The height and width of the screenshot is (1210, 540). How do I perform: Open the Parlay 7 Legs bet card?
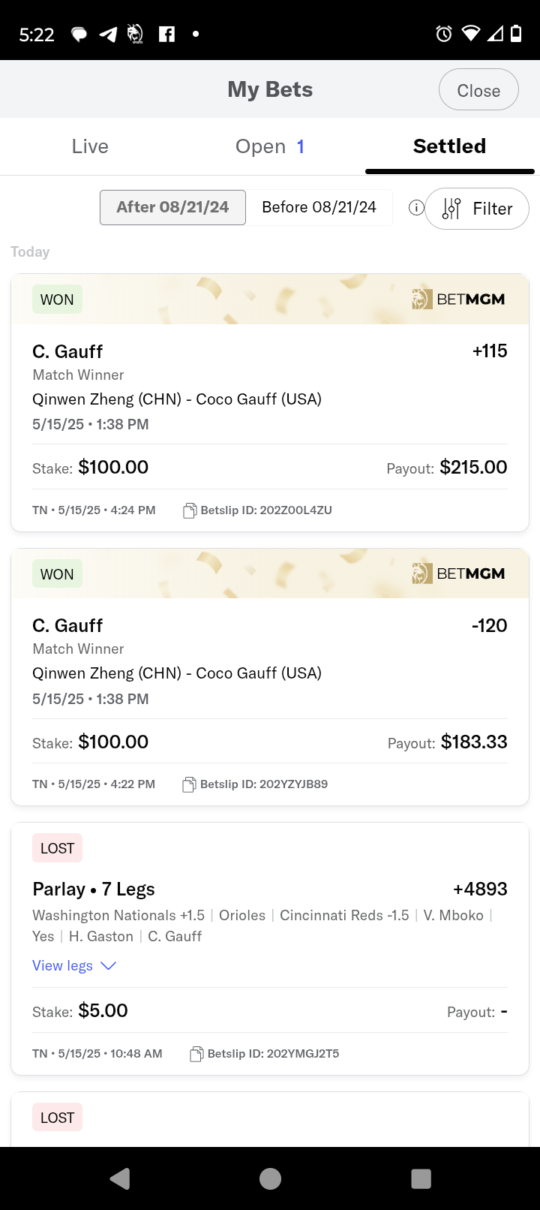pos(270,949)
